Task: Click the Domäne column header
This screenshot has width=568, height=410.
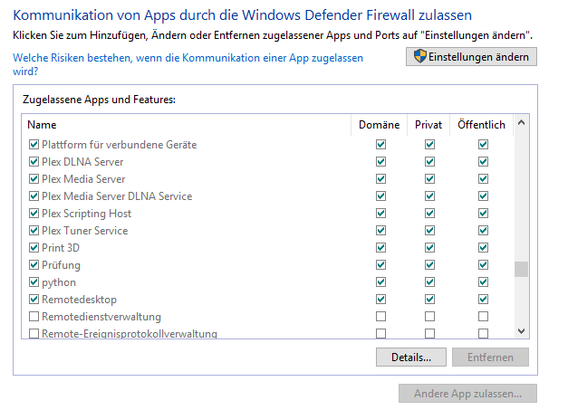Action: pyautogui.click(x=379, y=125)
